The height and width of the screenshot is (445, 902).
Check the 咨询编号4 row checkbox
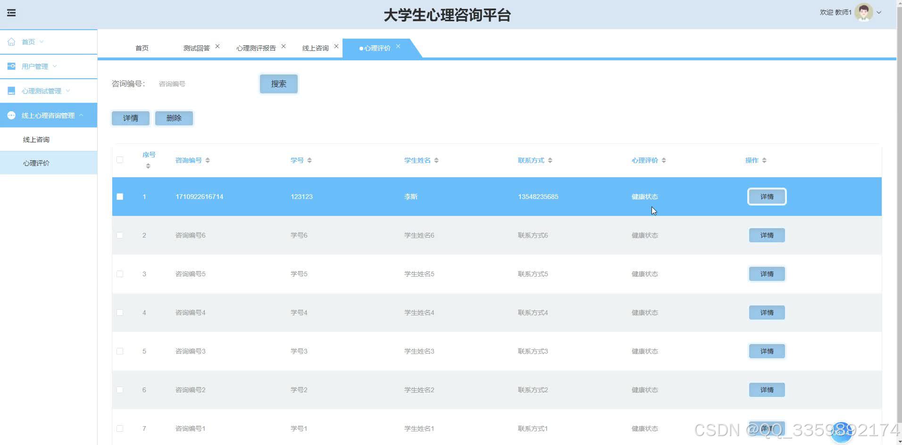pos(120,313)
